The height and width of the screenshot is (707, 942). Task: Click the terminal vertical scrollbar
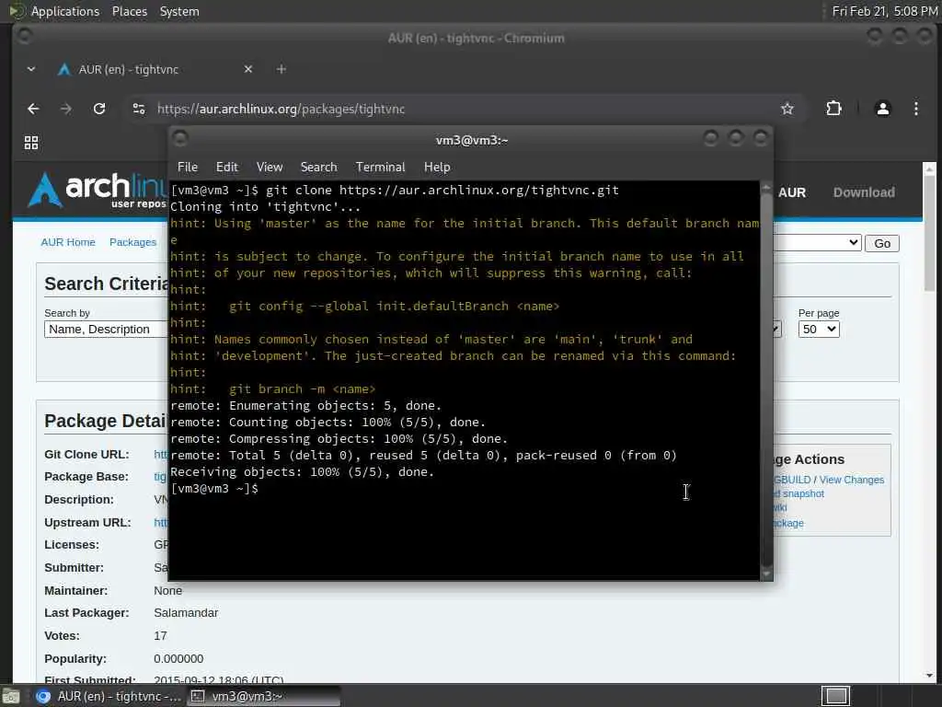766,380
